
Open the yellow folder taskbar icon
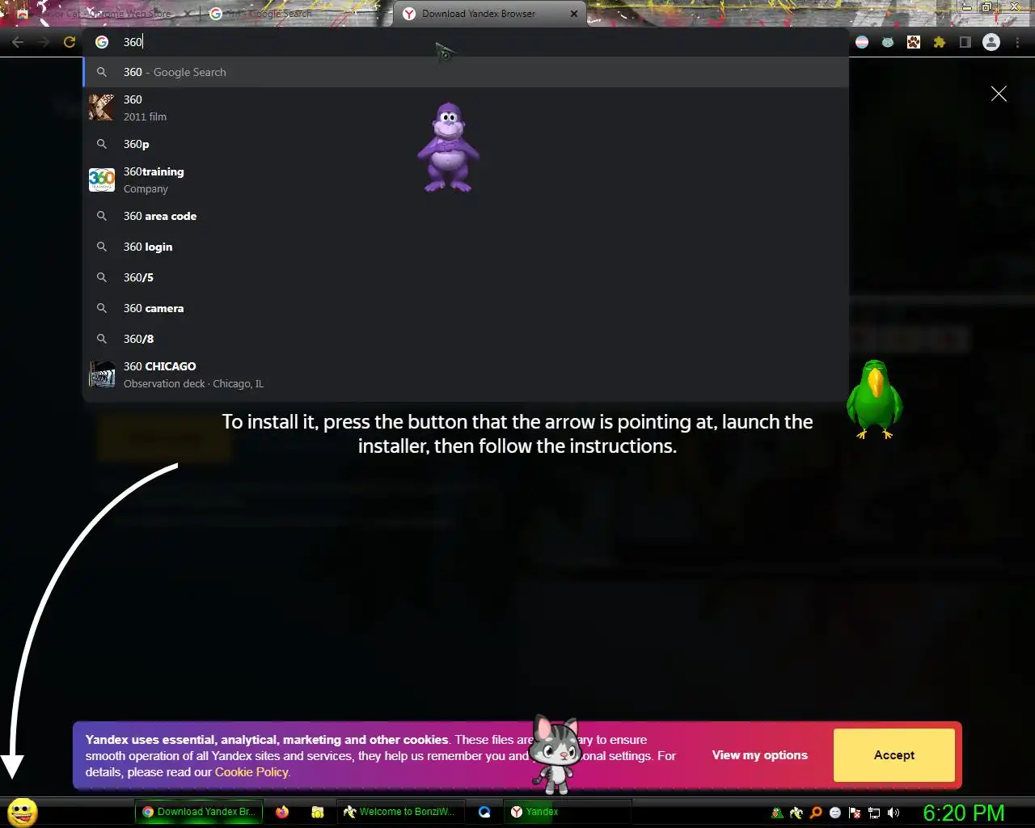[318, 812]
